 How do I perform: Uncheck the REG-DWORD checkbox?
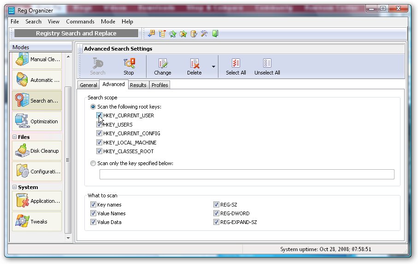click(216, 213)
